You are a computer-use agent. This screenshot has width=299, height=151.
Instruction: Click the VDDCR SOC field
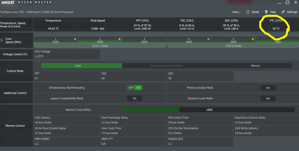[x=200, y=141]
